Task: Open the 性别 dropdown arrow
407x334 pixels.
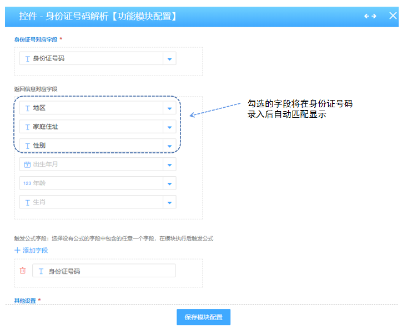Action: coord(169,146)
